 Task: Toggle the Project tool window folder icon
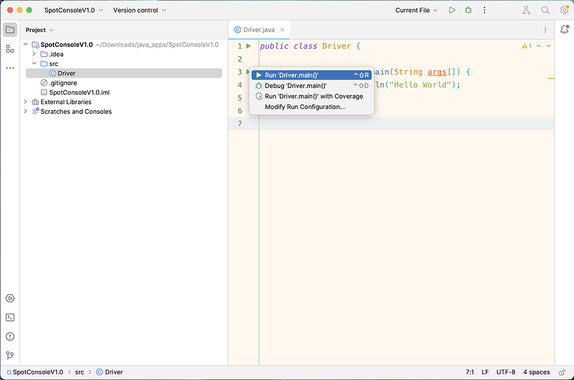[x=10, y=30]
